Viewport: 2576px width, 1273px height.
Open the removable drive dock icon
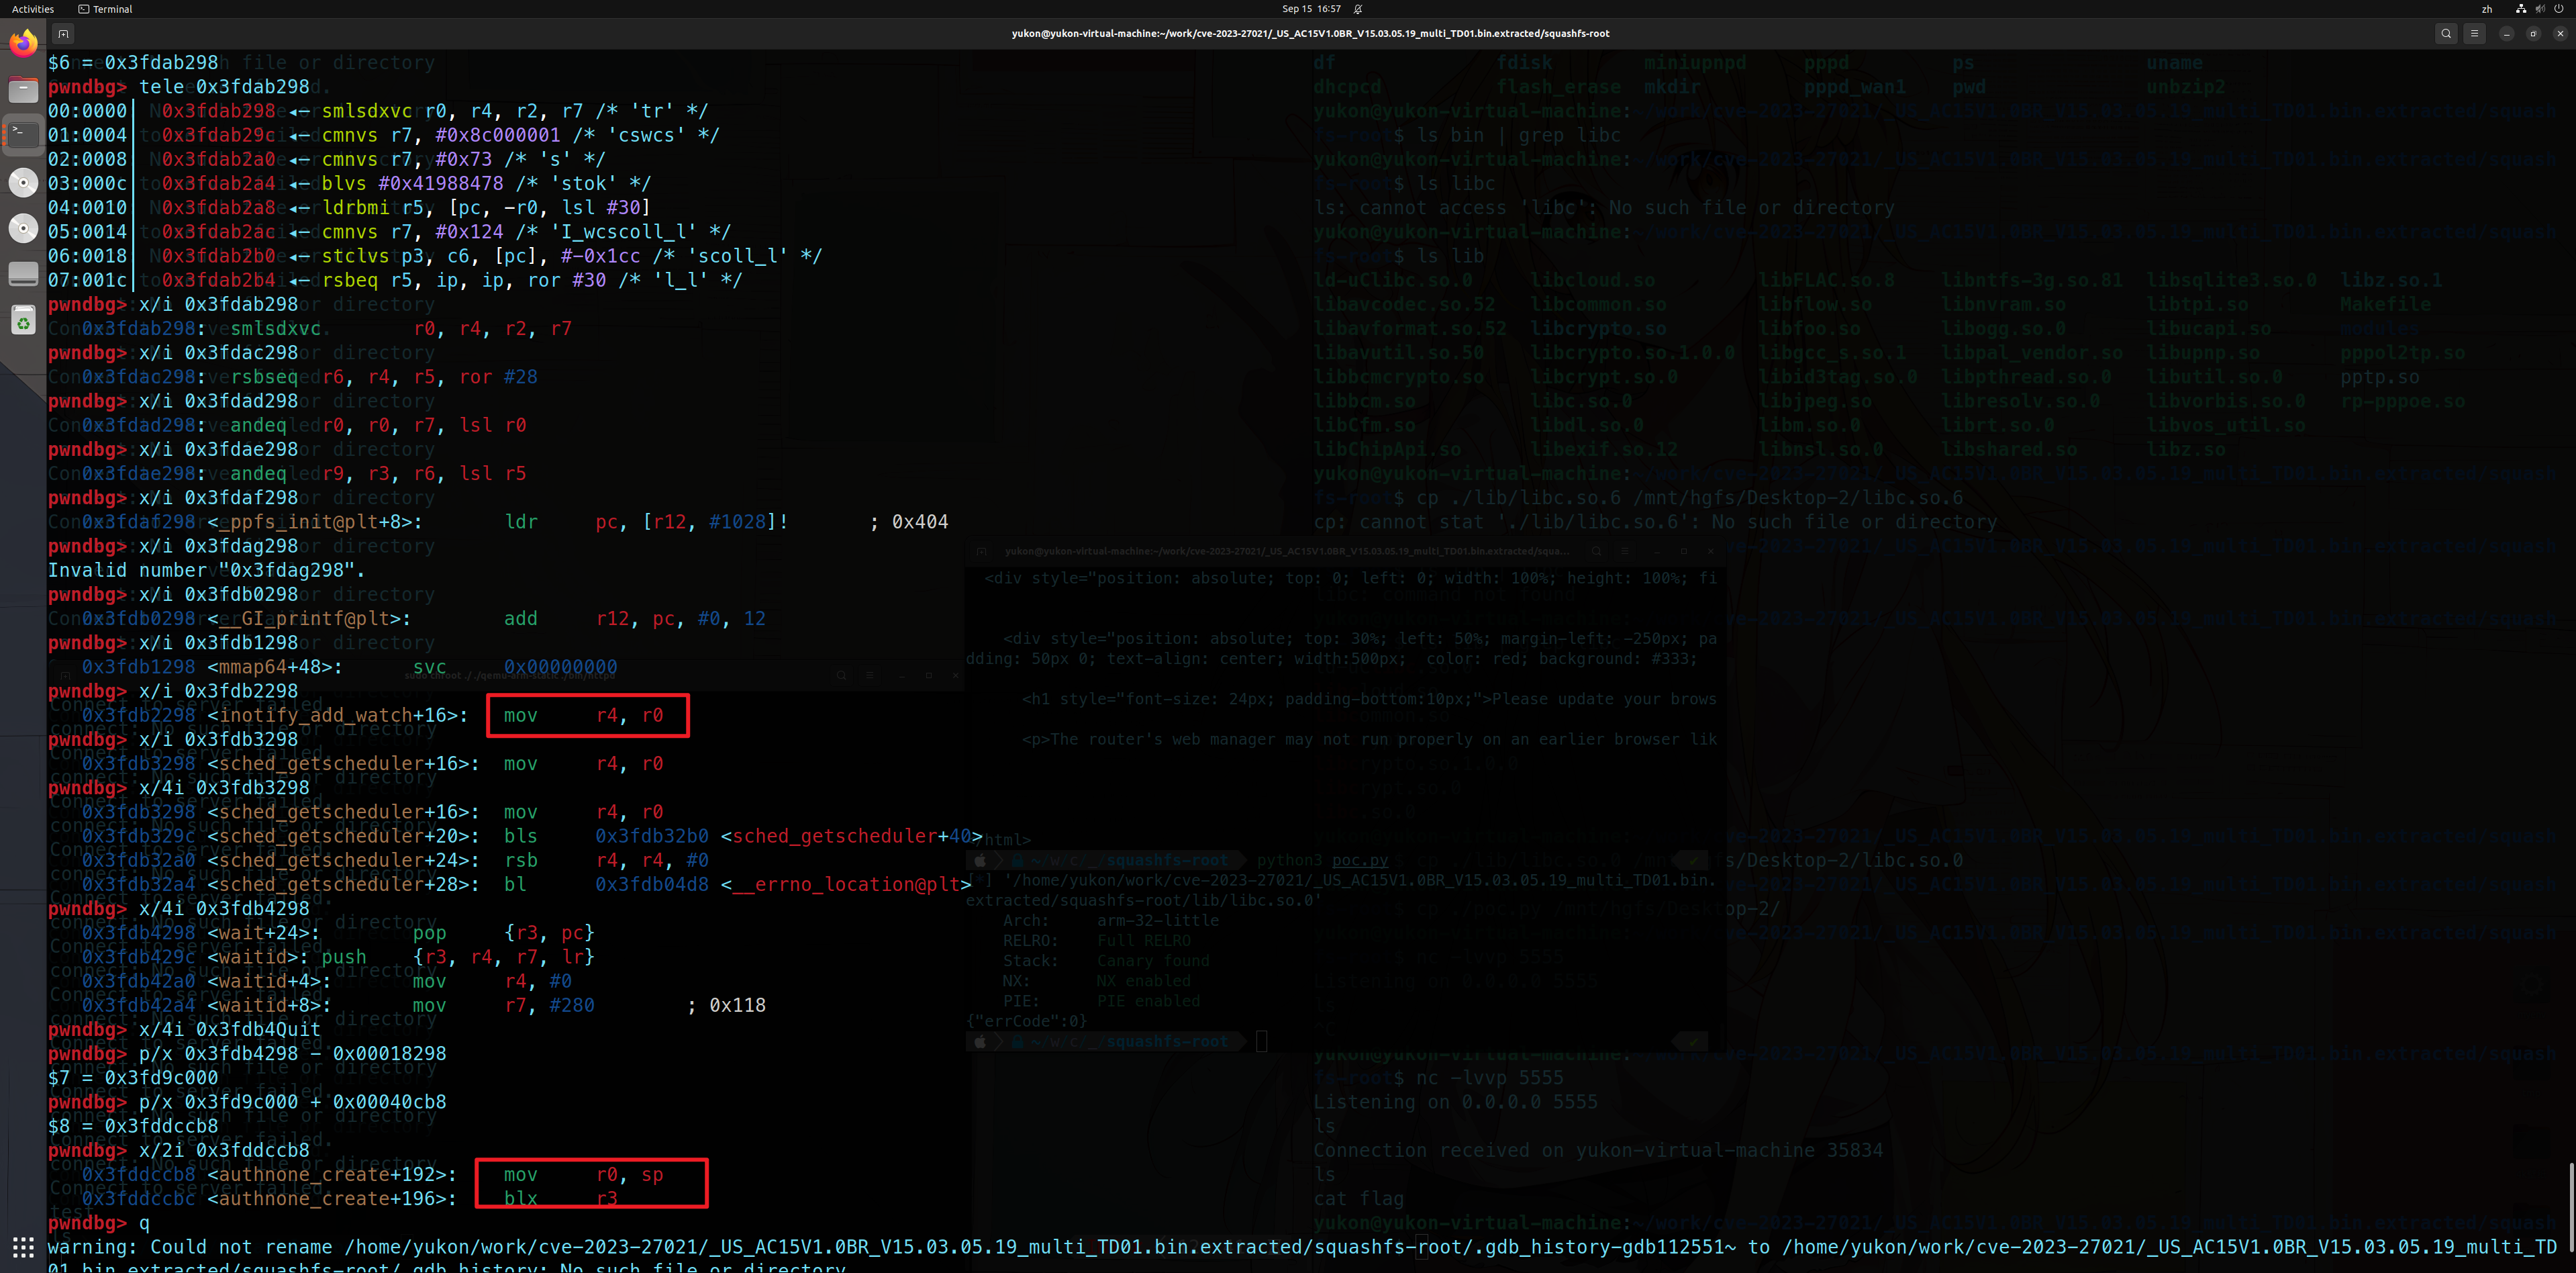tap(23, 273)
